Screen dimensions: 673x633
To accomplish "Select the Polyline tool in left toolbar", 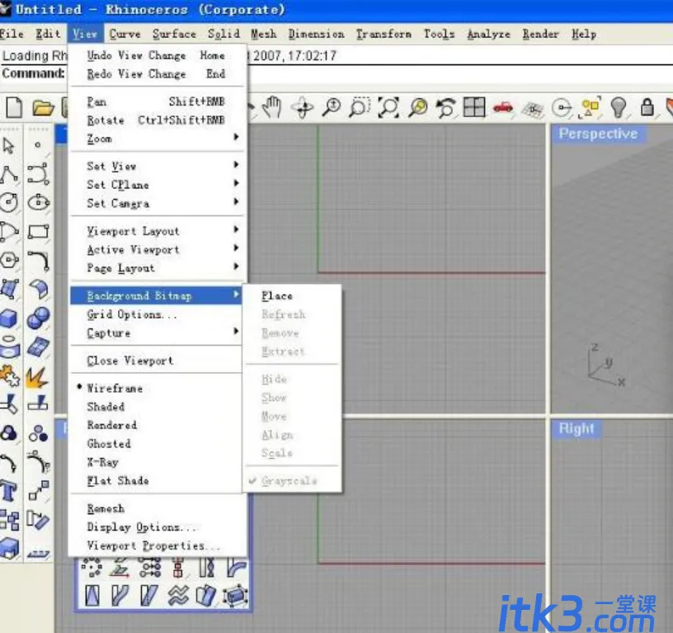I will (x=9, y=174).
